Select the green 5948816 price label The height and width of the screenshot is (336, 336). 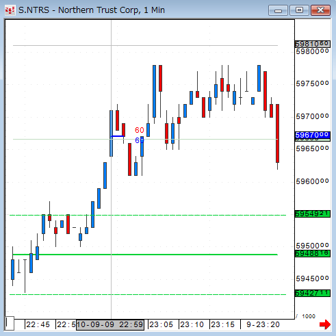point(313,253)
